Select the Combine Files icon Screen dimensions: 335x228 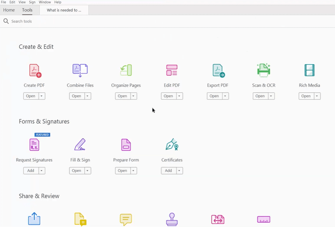(80, 70)
